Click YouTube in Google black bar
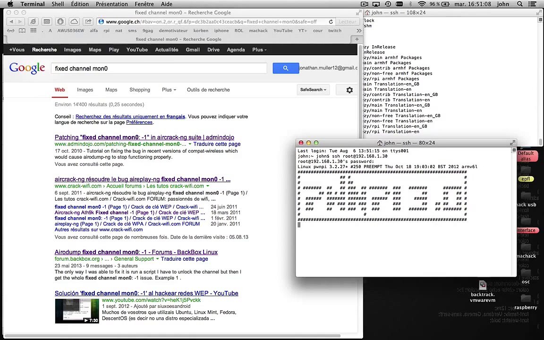The width and height of the screenshot is (544, 340). coord(137,50)
